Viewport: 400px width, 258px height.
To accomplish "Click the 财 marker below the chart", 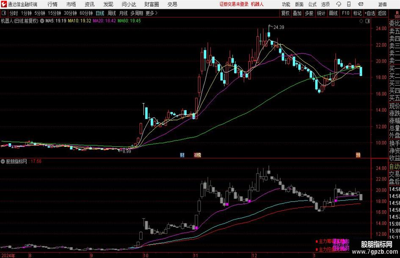I will pyautogui.click(x=182, y=155).
